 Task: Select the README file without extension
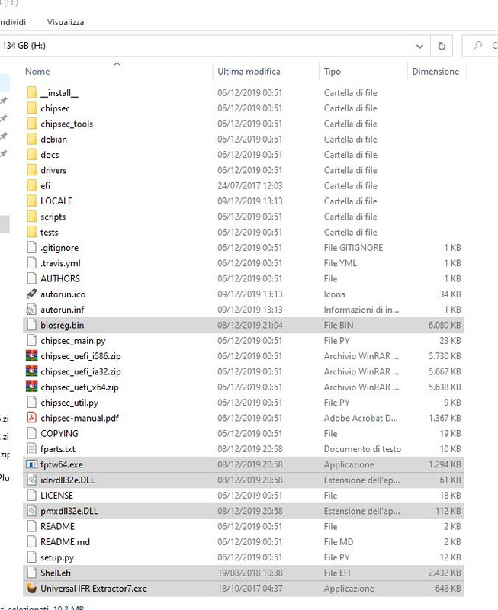58,526
